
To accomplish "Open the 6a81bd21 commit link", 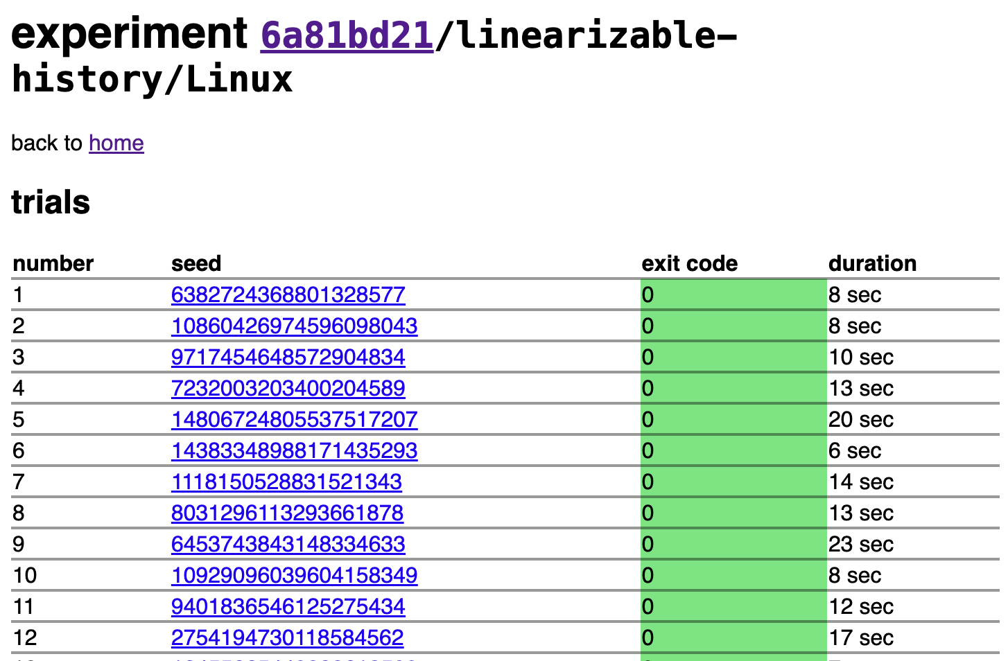I will [x=347, y=35].
